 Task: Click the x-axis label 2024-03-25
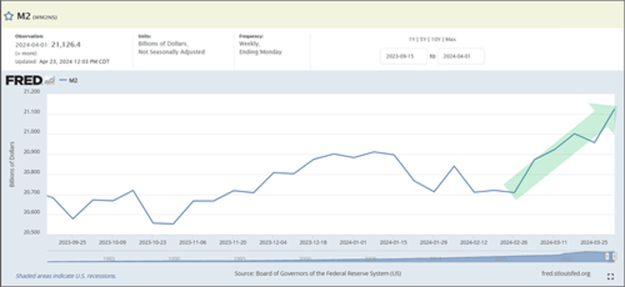pos(593,242)
